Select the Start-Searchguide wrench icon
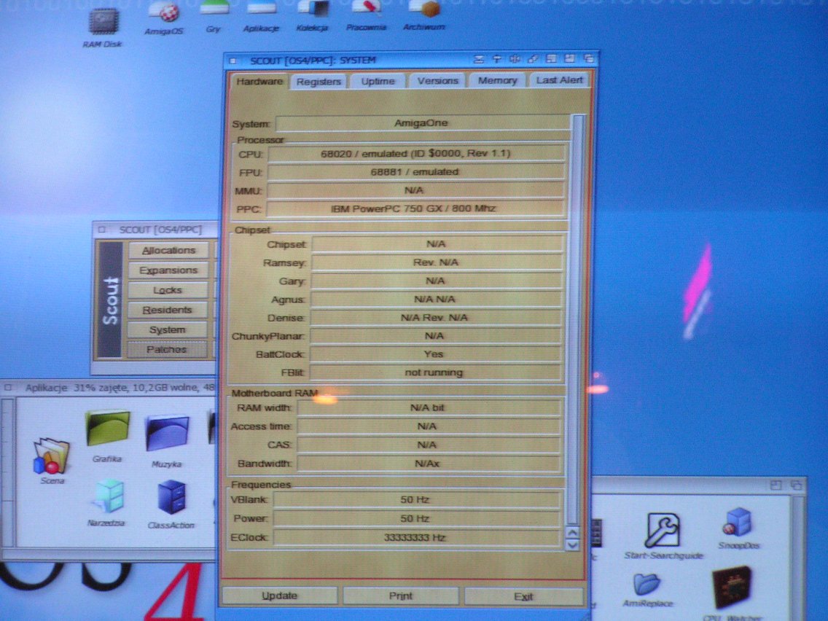 pos(663,530)
